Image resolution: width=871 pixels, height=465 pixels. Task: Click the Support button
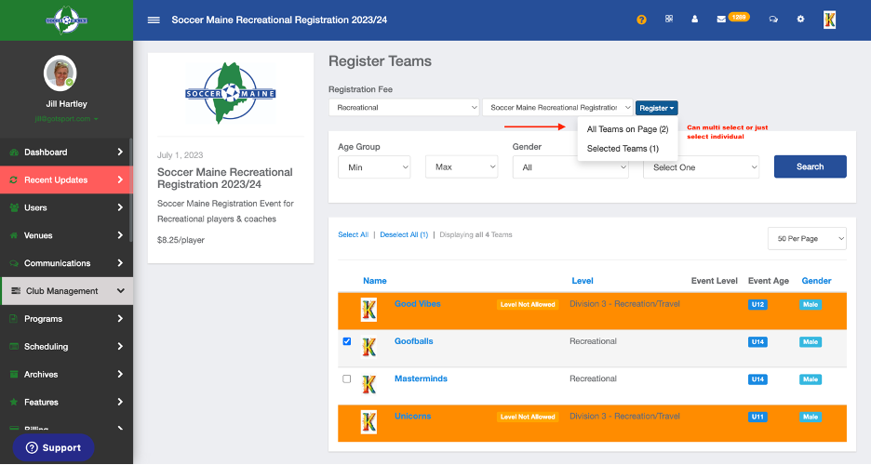click(53, 448)
